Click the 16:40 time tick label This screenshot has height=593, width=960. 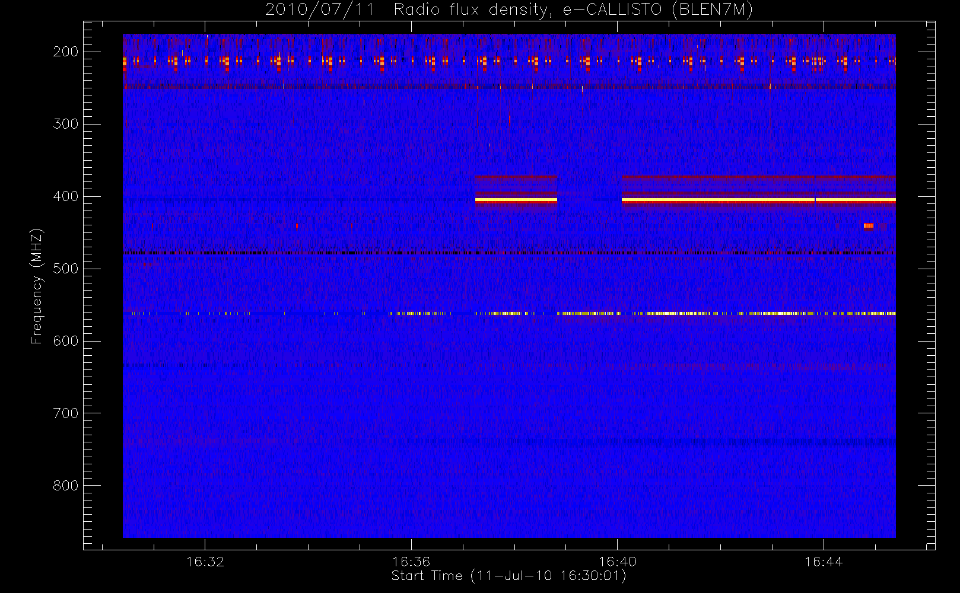coord(618,562)
